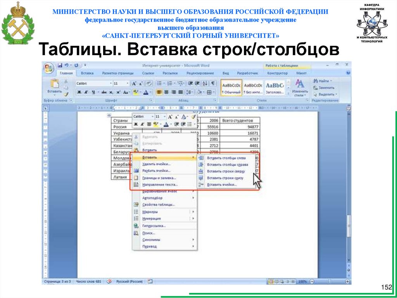Click the table move handle
This screenshot has height=298, width=397.
[x=109, y=116]
